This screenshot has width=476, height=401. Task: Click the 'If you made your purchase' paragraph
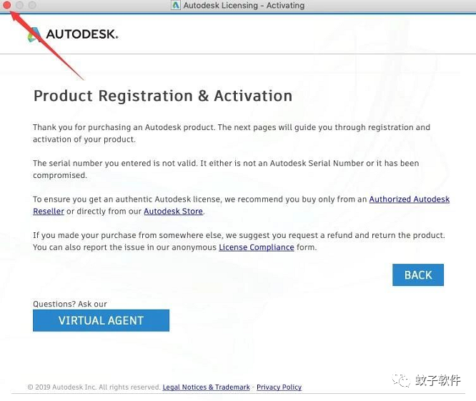pos(239,242)
